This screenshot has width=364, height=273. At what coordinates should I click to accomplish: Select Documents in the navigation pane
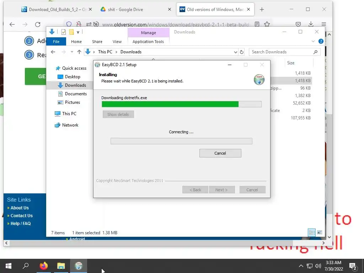tap(73, 94)
